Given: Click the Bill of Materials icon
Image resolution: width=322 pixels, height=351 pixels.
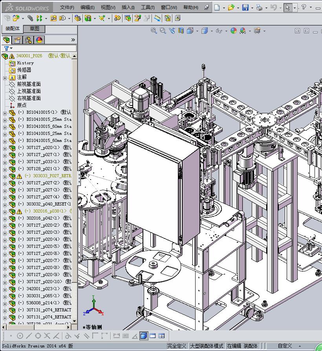Looking at the screenshot, I should click(x=128, y=18).
